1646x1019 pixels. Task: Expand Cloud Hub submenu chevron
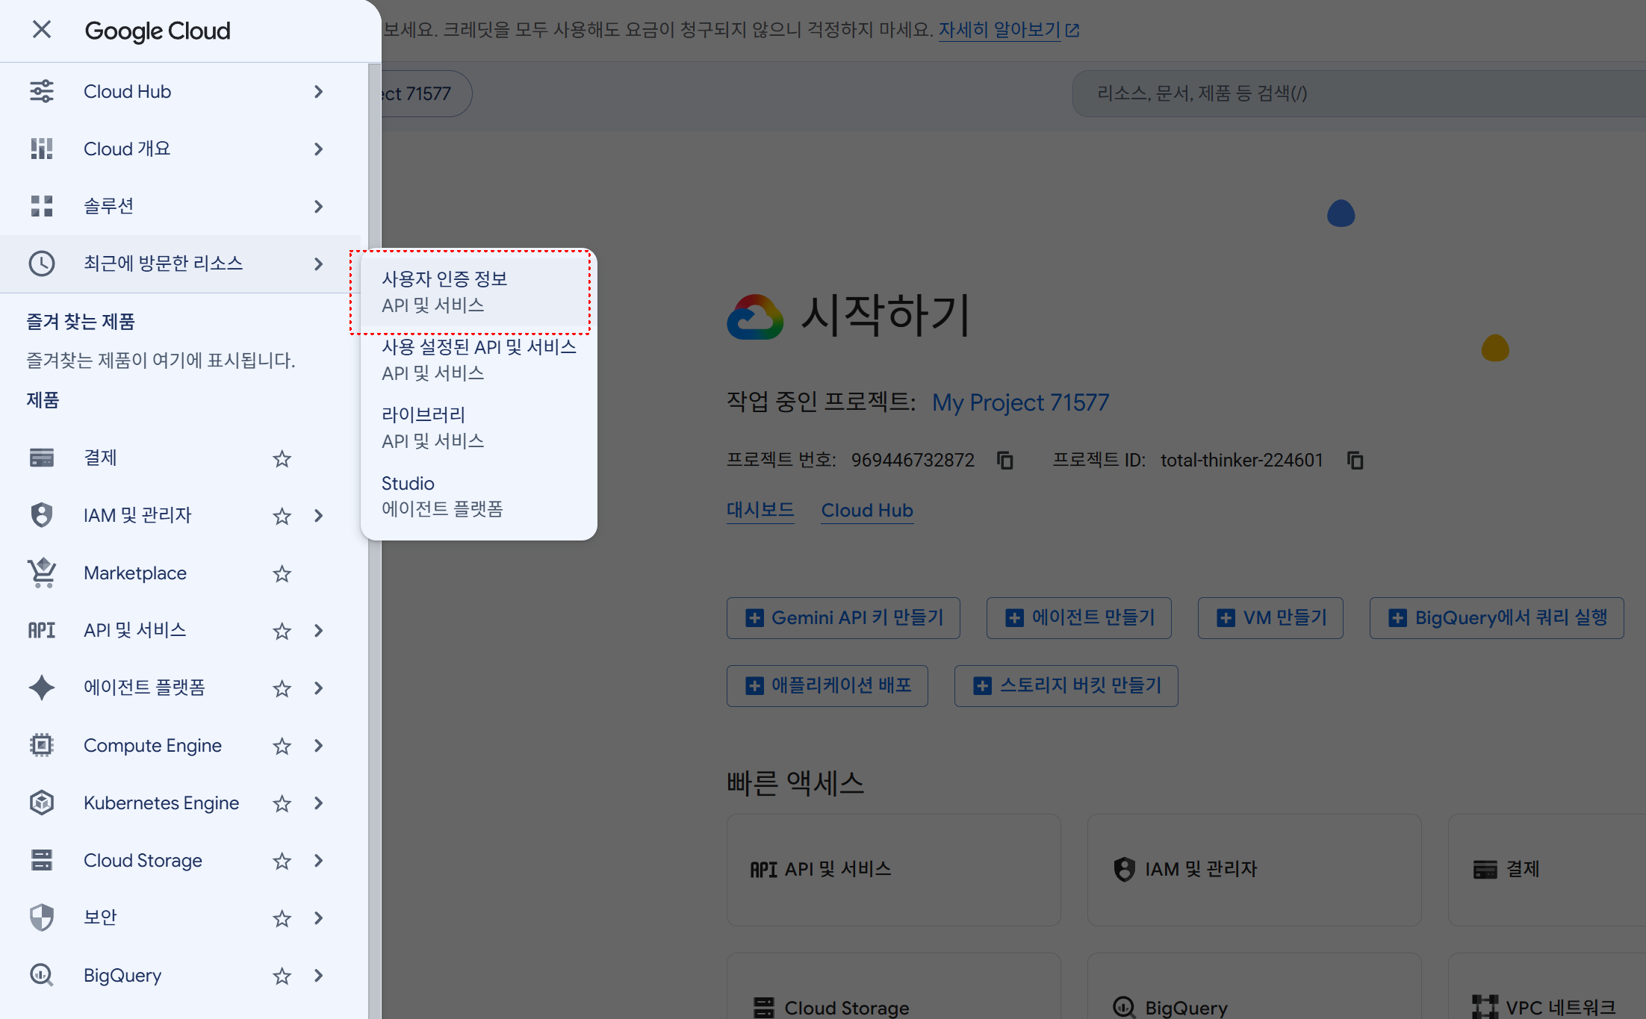319,92
